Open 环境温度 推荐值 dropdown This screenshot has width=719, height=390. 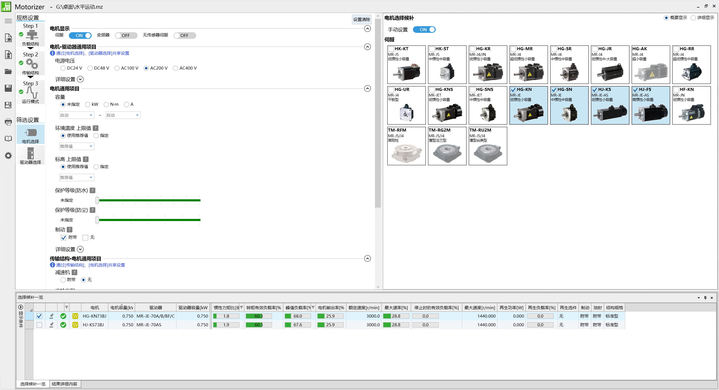(76, 146)
